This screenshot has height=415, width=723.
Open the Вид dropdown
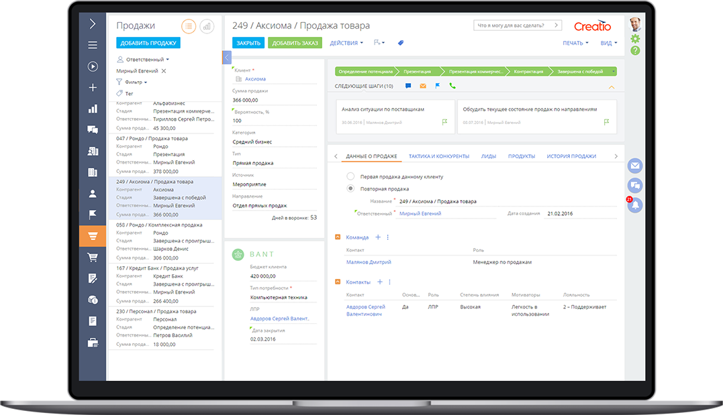pyautogui.click(x=609, y=43)
